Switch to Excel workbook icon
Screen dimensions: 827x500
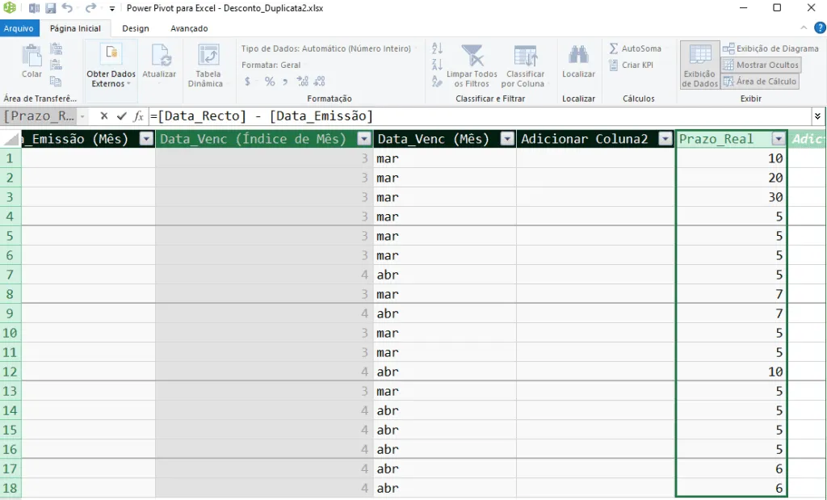tap(34, 8)
